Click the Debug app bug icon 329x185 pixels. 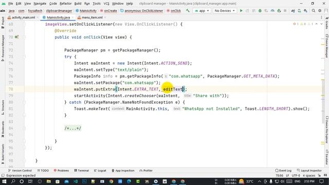tap(260, 10)
